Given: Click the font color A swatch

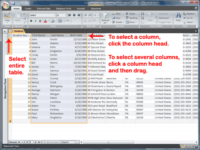Looking at the screenshot, I should coord(45,21).
